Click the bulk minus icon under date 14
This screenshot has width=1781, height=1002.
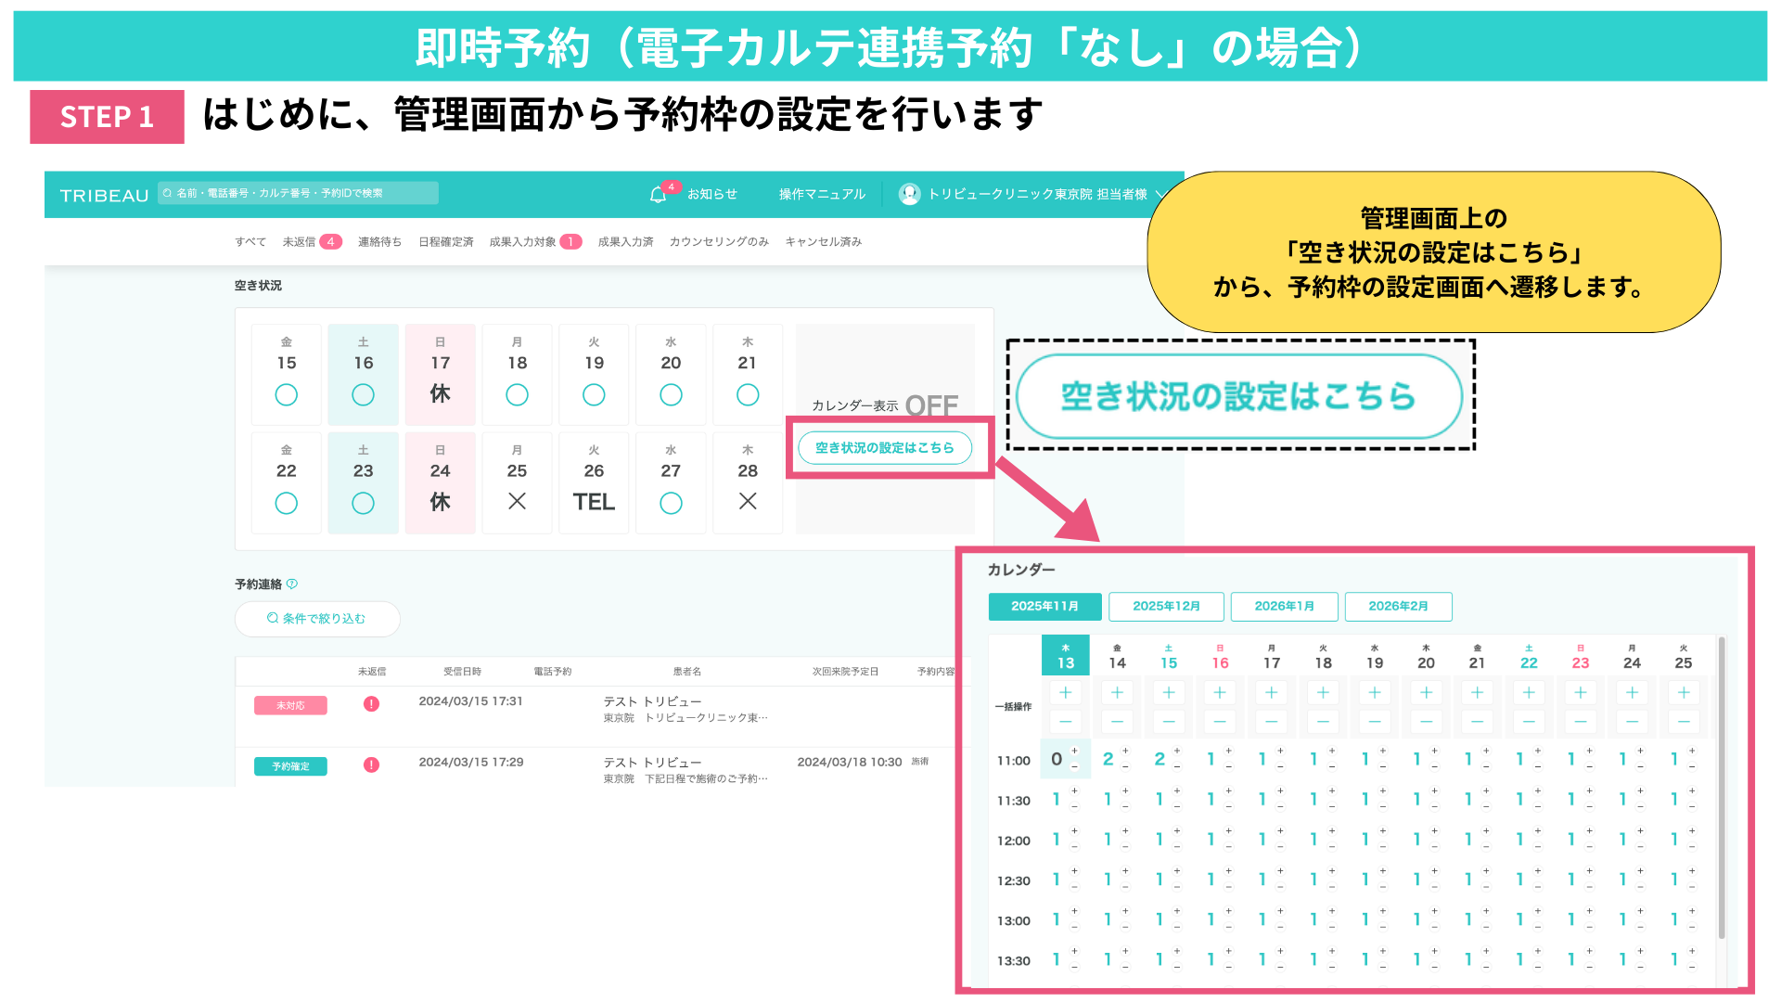(1117, 721)
